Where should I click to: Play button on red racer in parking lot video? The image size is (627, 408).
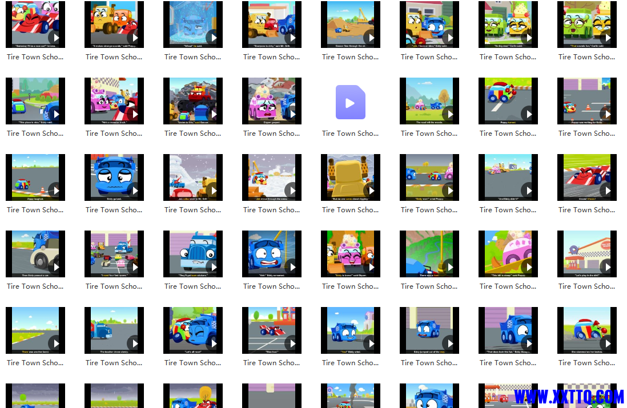point(291,344)
